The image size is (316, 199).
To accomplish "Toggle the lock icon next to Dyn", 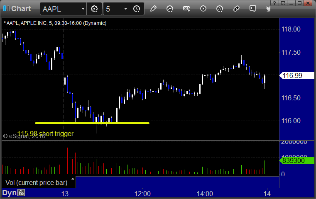I will (x=21, y=193).
